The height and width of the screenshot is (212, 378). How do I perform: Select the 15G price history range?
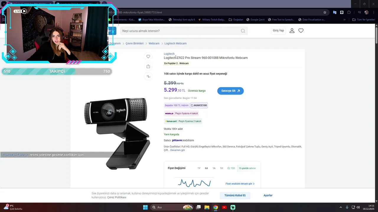pyautogui.click(x=231, y=168)
